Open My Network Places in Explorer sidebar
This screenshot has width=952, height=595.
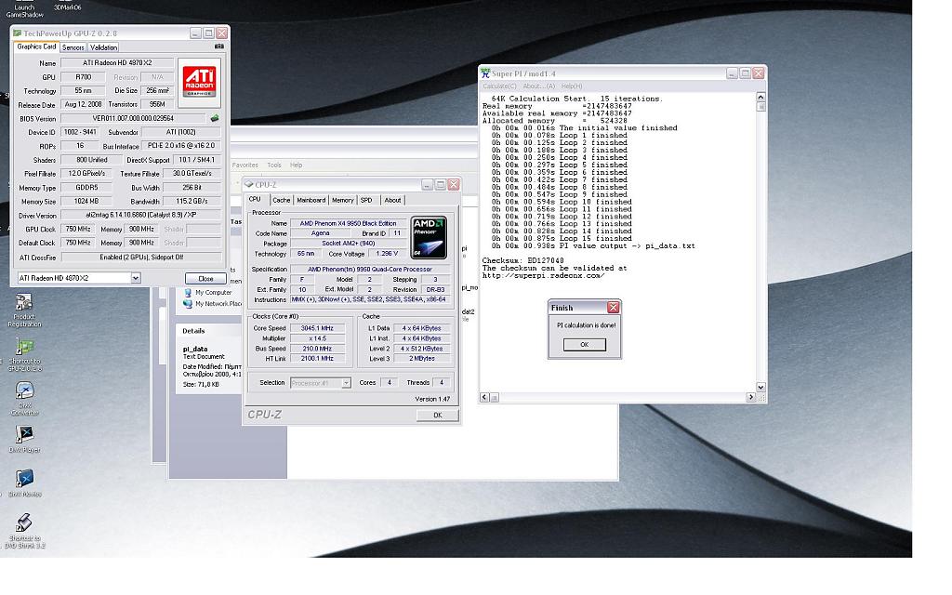(x=212, y=304)
